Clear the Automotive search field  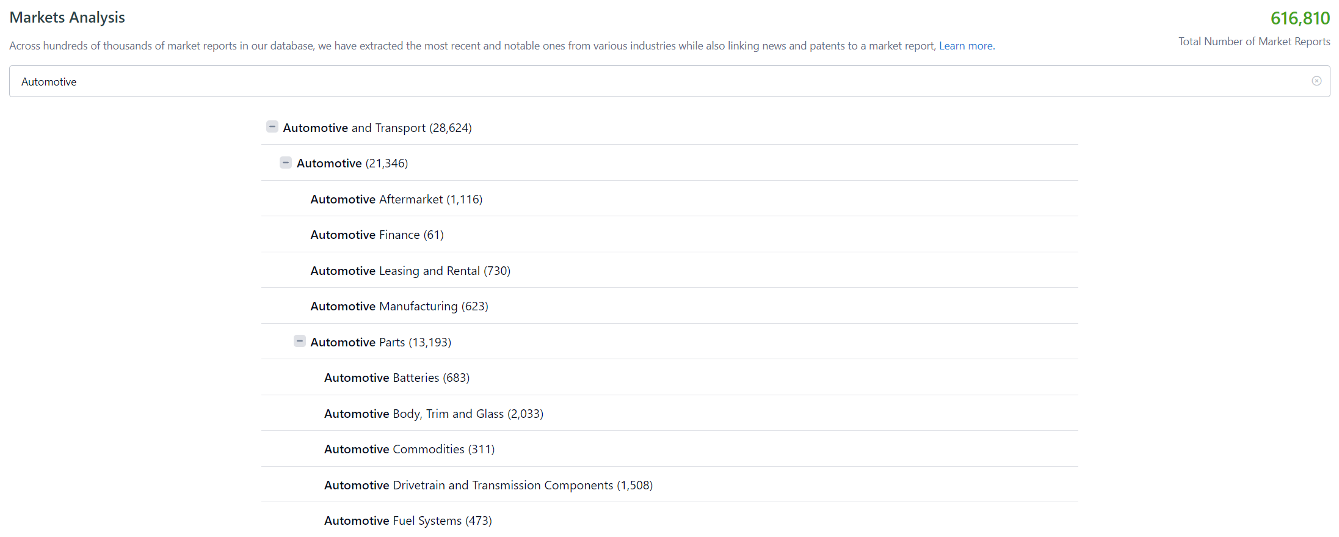pos(1316,81)
